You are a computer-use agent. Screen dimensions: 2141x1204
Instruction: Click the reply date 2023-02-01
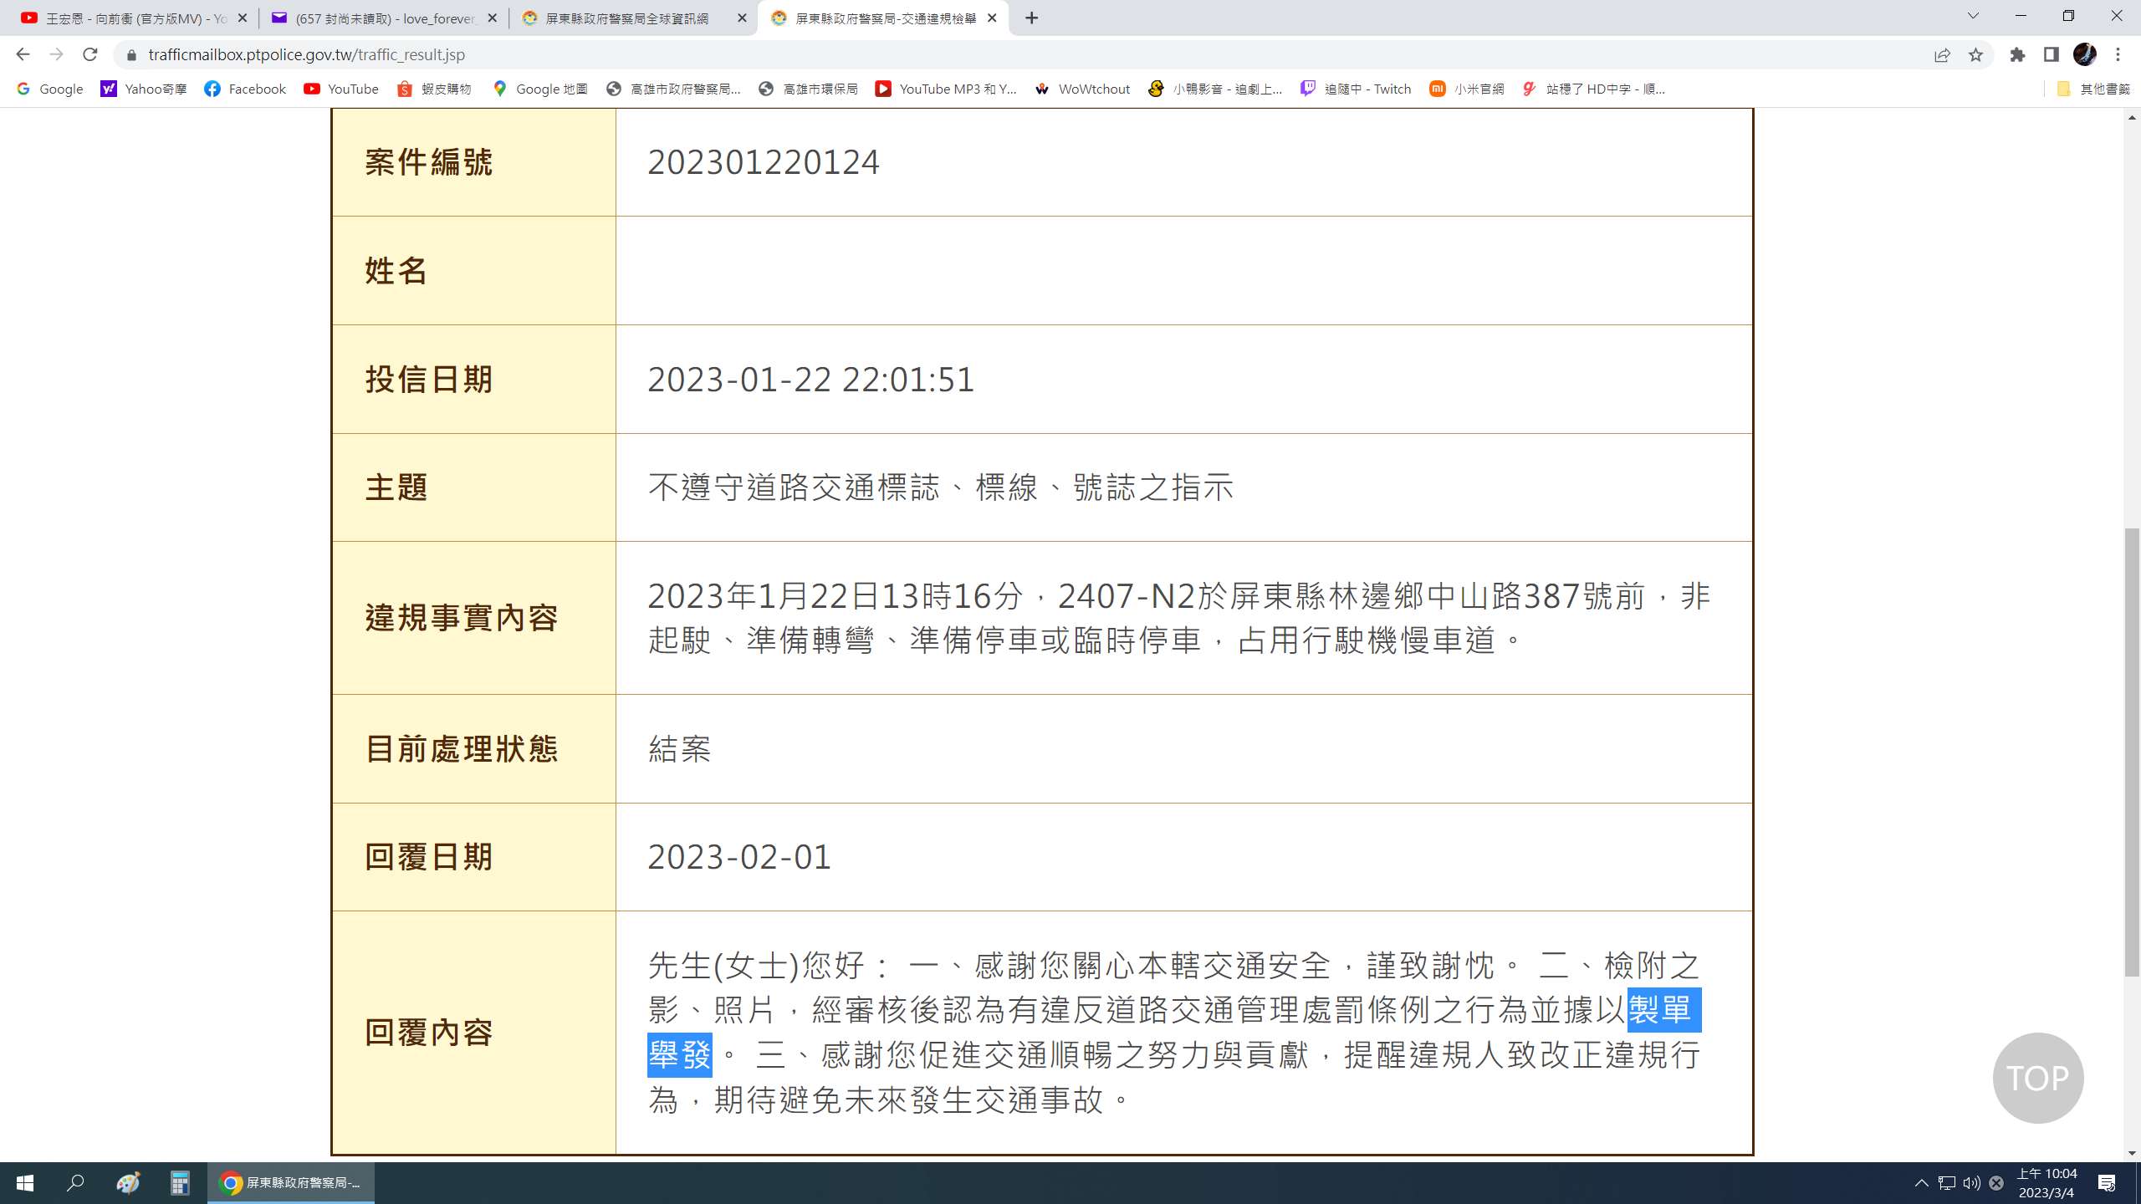pos(739,857)
